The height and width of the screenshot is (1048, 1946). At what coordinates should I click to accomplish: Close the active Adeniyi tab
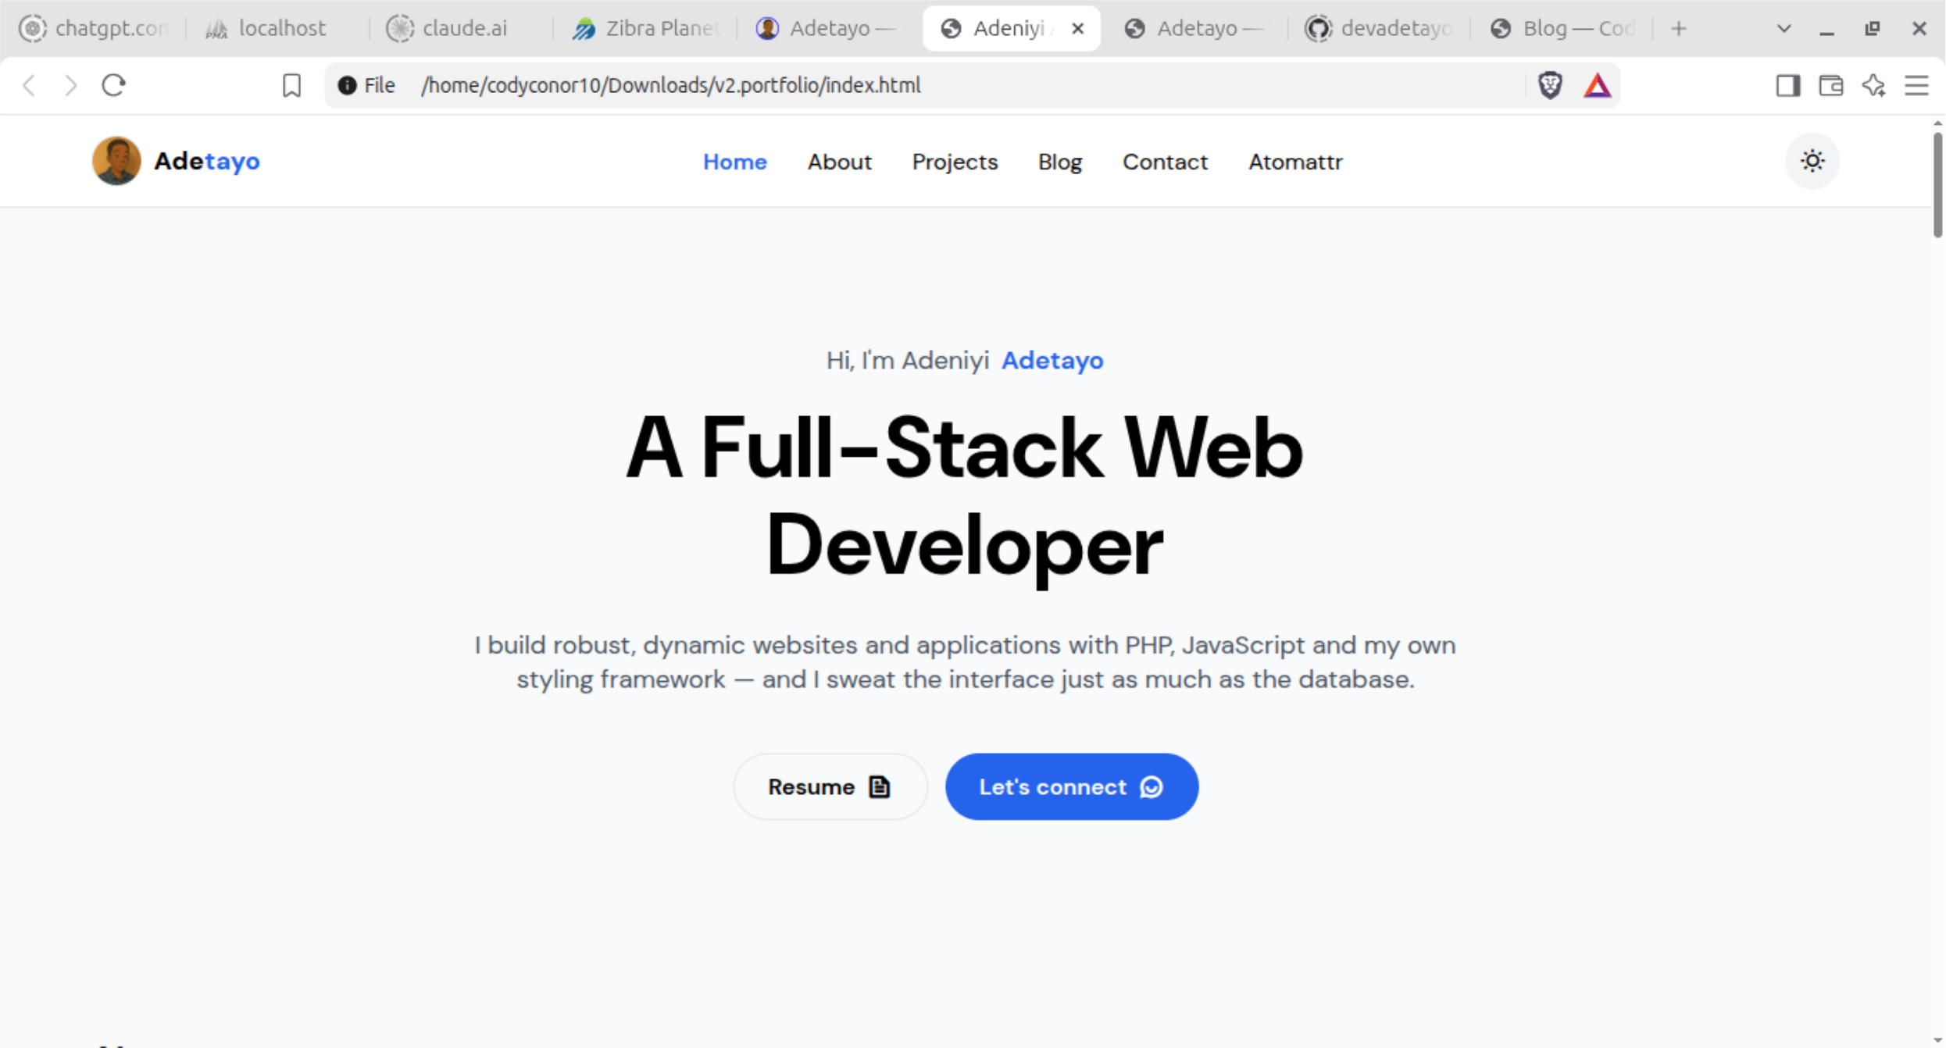point(1078,28)
